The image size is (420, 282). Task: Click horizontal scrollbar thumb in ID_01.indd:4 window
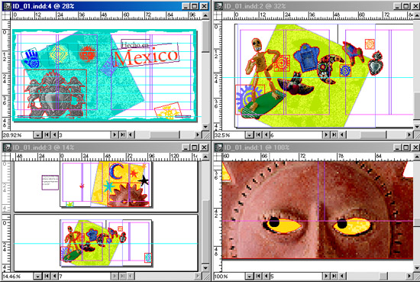[165, 135]
